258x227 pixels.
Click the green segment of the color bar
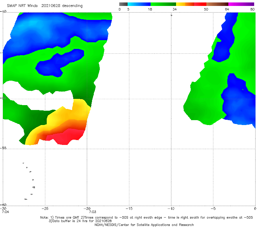point(163,4)
